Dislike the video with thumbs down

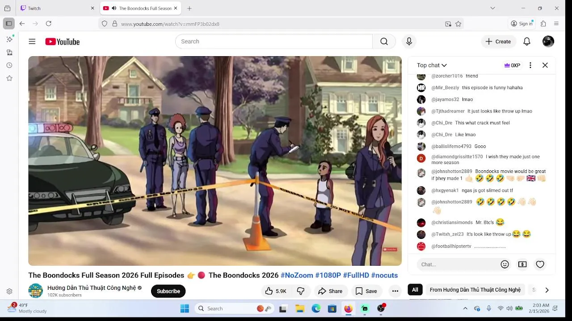[301, 291]
